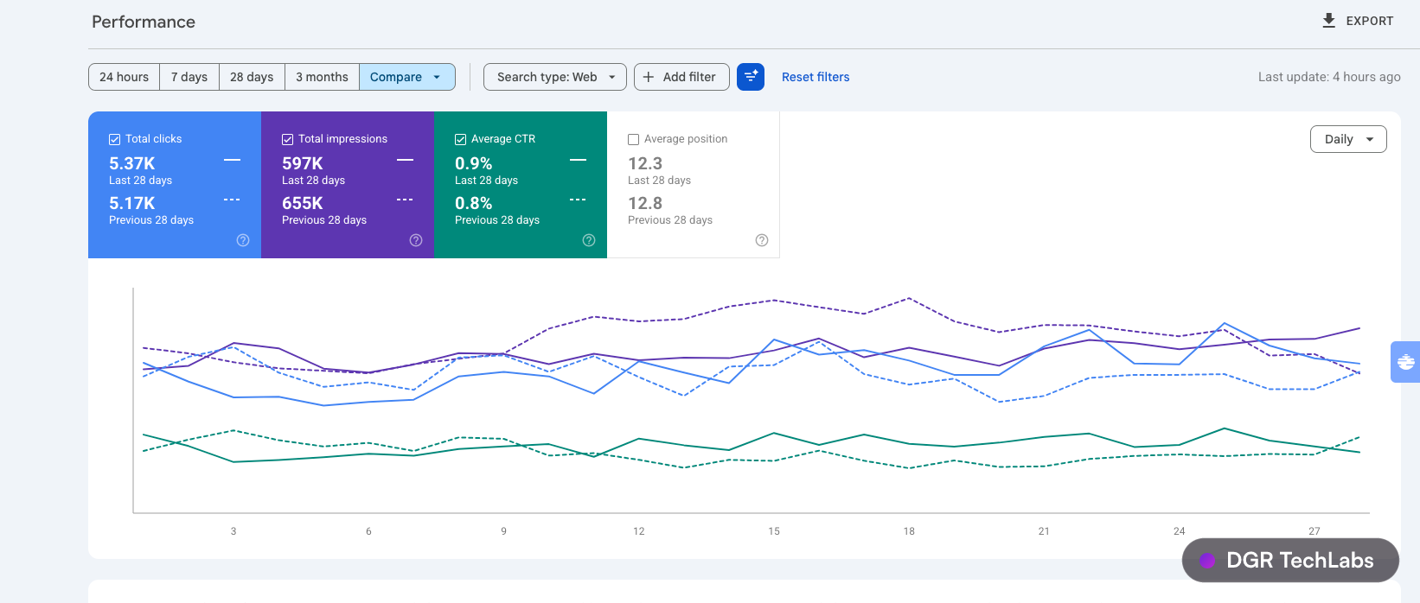Image resolution: width=1420 pixels, height=603 pixels.
Task: Click the 597K impressions value
Action: click(303, 163)
